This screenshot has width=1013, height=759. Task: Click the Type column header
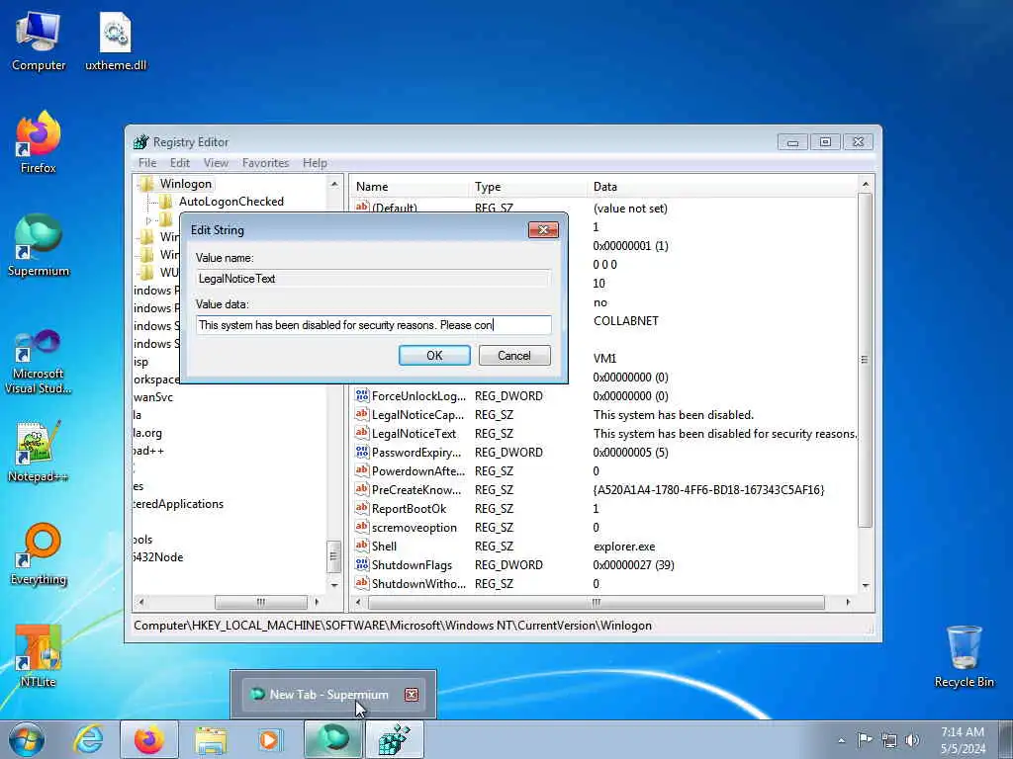[529, 187]
